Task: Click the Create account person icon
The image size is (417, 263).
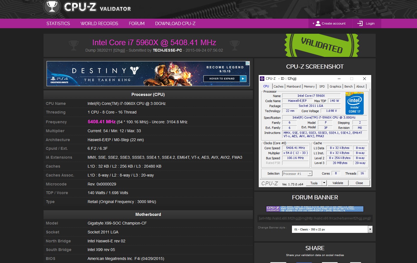Action: (318, 23)
